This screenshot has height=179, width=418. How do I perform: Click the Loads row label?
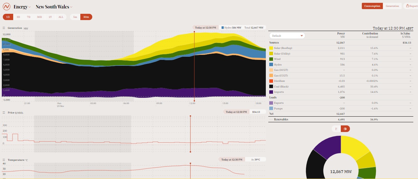[x=273, y=97]
